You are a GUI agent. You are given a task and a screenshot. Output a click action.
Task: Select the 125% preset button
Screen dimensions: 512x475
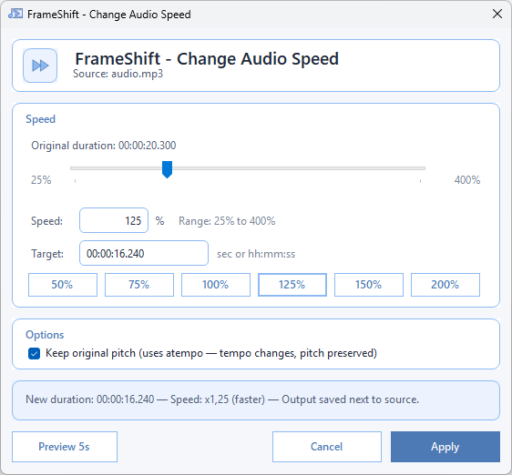click(x=292, y=285)
